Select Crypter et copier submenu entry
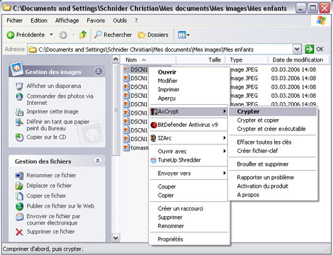The height and width of the screenshot is (255, 333). (x=273, y=120)
